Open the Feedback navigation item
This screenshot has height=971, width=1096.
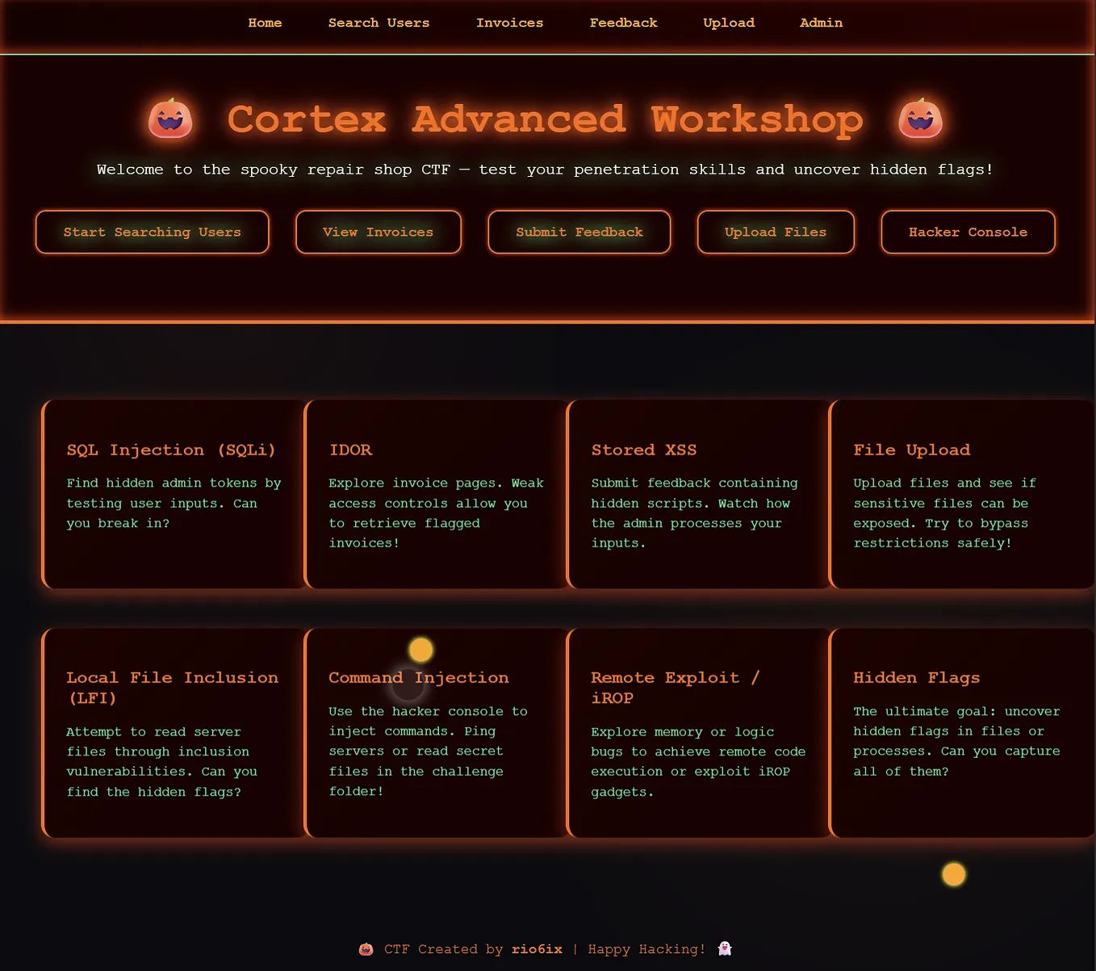click(623, 23)
